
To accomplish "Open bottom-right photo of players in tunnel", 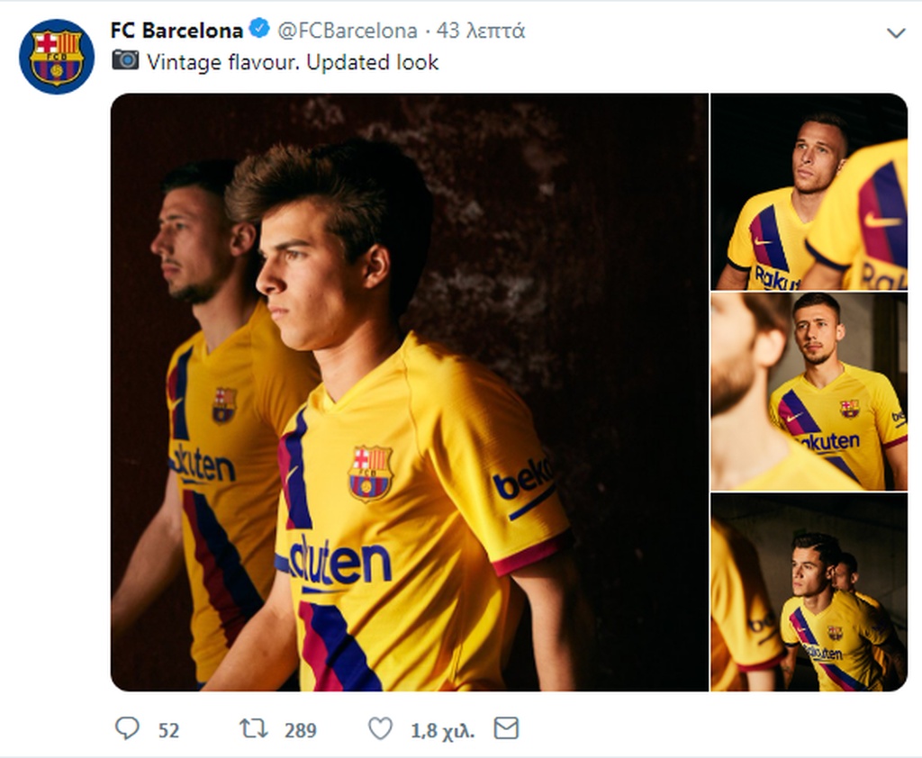I will click(x=809, y=592).
